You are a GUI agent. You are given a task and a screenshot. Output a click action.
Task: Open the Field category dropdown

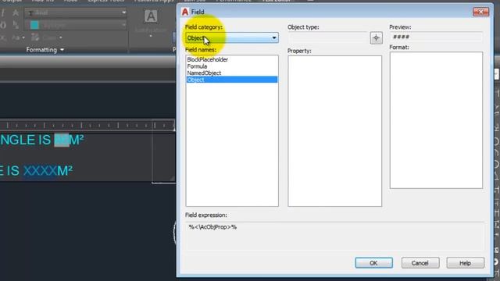coord(232,38)
